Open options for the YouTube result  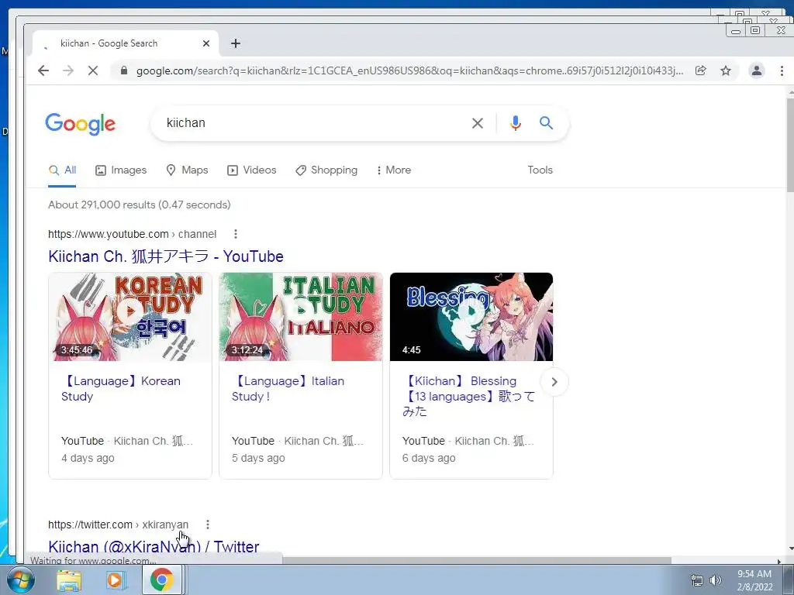point(236,234)
